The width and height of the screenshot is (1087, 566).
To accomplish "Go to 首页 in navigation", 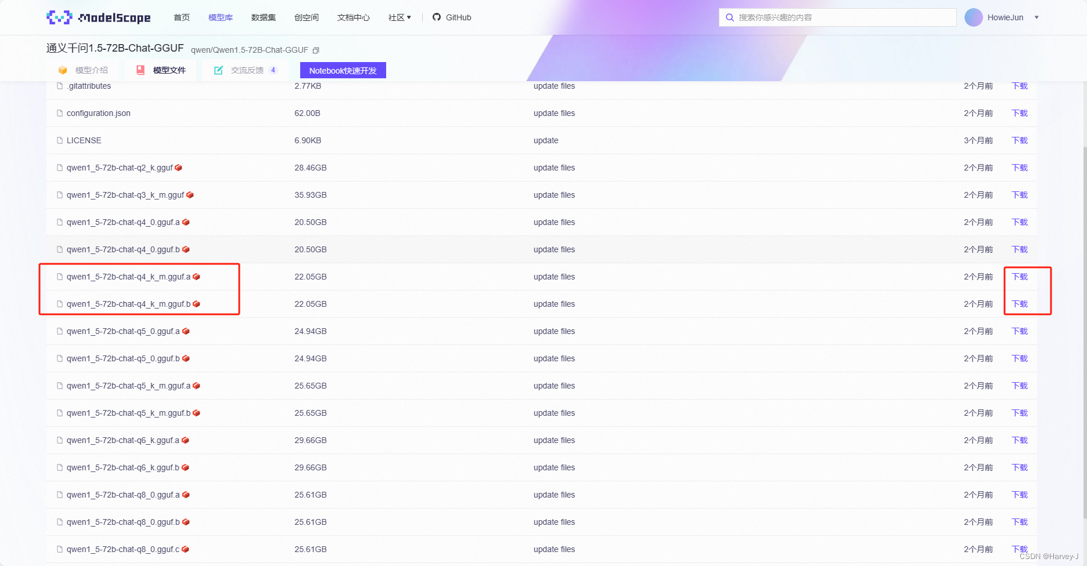I will coord(182,17).
